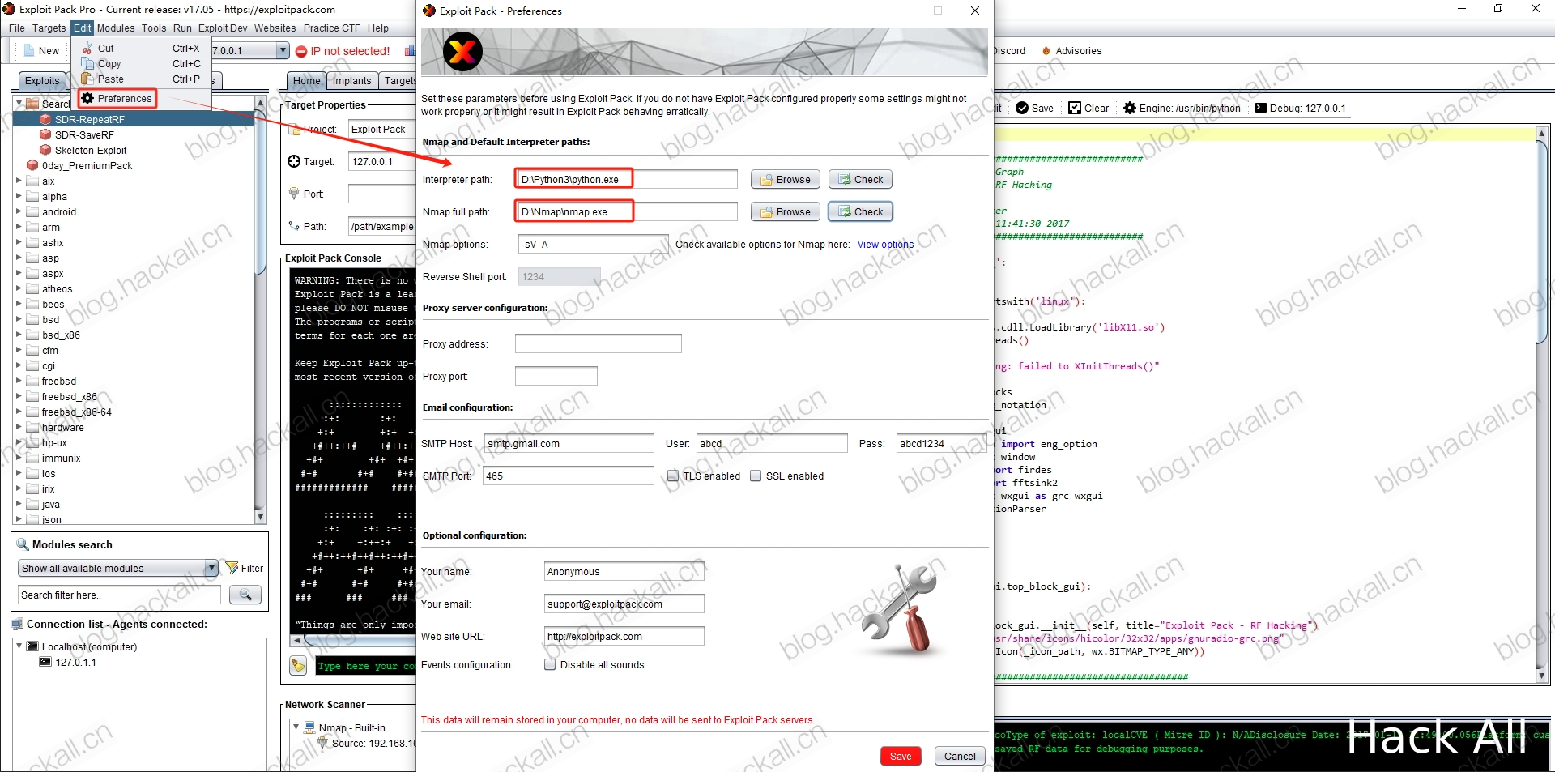Browse for the Nmap full path
The height and width of the screenshot is (772, 1555).
click(785, 211)
